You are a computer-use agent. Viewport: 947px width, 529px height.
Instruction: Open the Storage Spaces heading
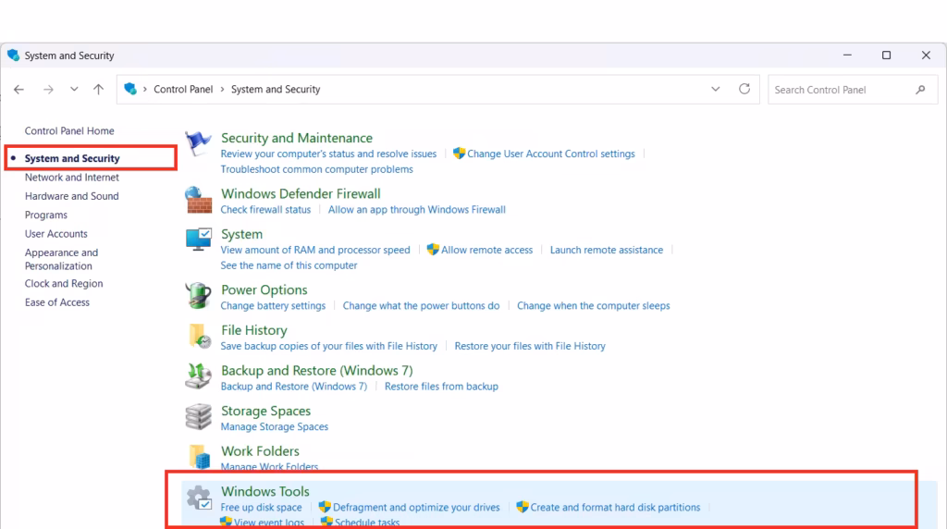click(265, 412)
